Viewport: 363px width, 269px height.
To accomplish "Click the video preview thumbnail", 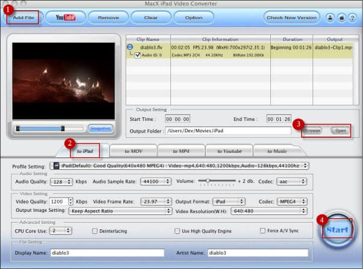I will 63,81.
